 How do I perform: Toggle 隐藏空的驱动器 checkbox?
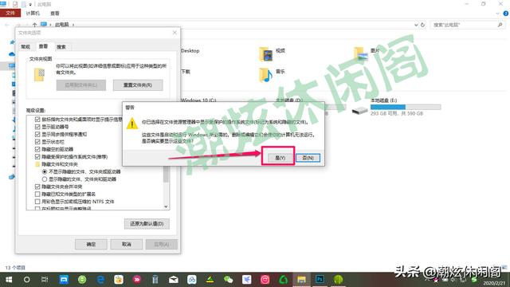(x=37, y=149)
